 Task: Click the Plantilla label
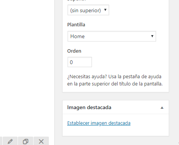pos(76,24)
